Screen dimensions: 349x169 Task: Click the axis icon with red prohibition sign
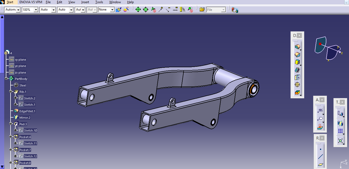[154, 9]
